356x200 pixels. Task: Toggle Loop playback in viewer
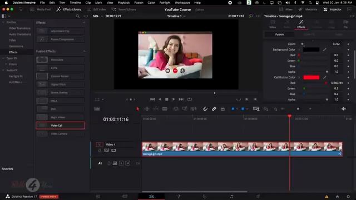pyautogui.click(x=190, y=99)
